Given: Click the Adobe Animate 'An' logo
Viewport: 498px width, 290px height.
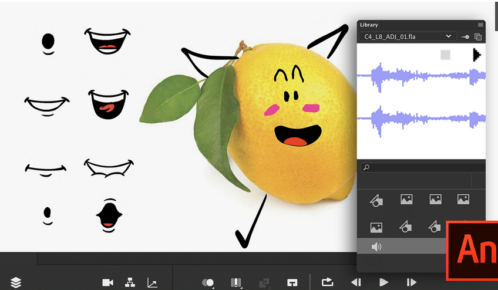Looking at the screenshot, I should point(473,251).
